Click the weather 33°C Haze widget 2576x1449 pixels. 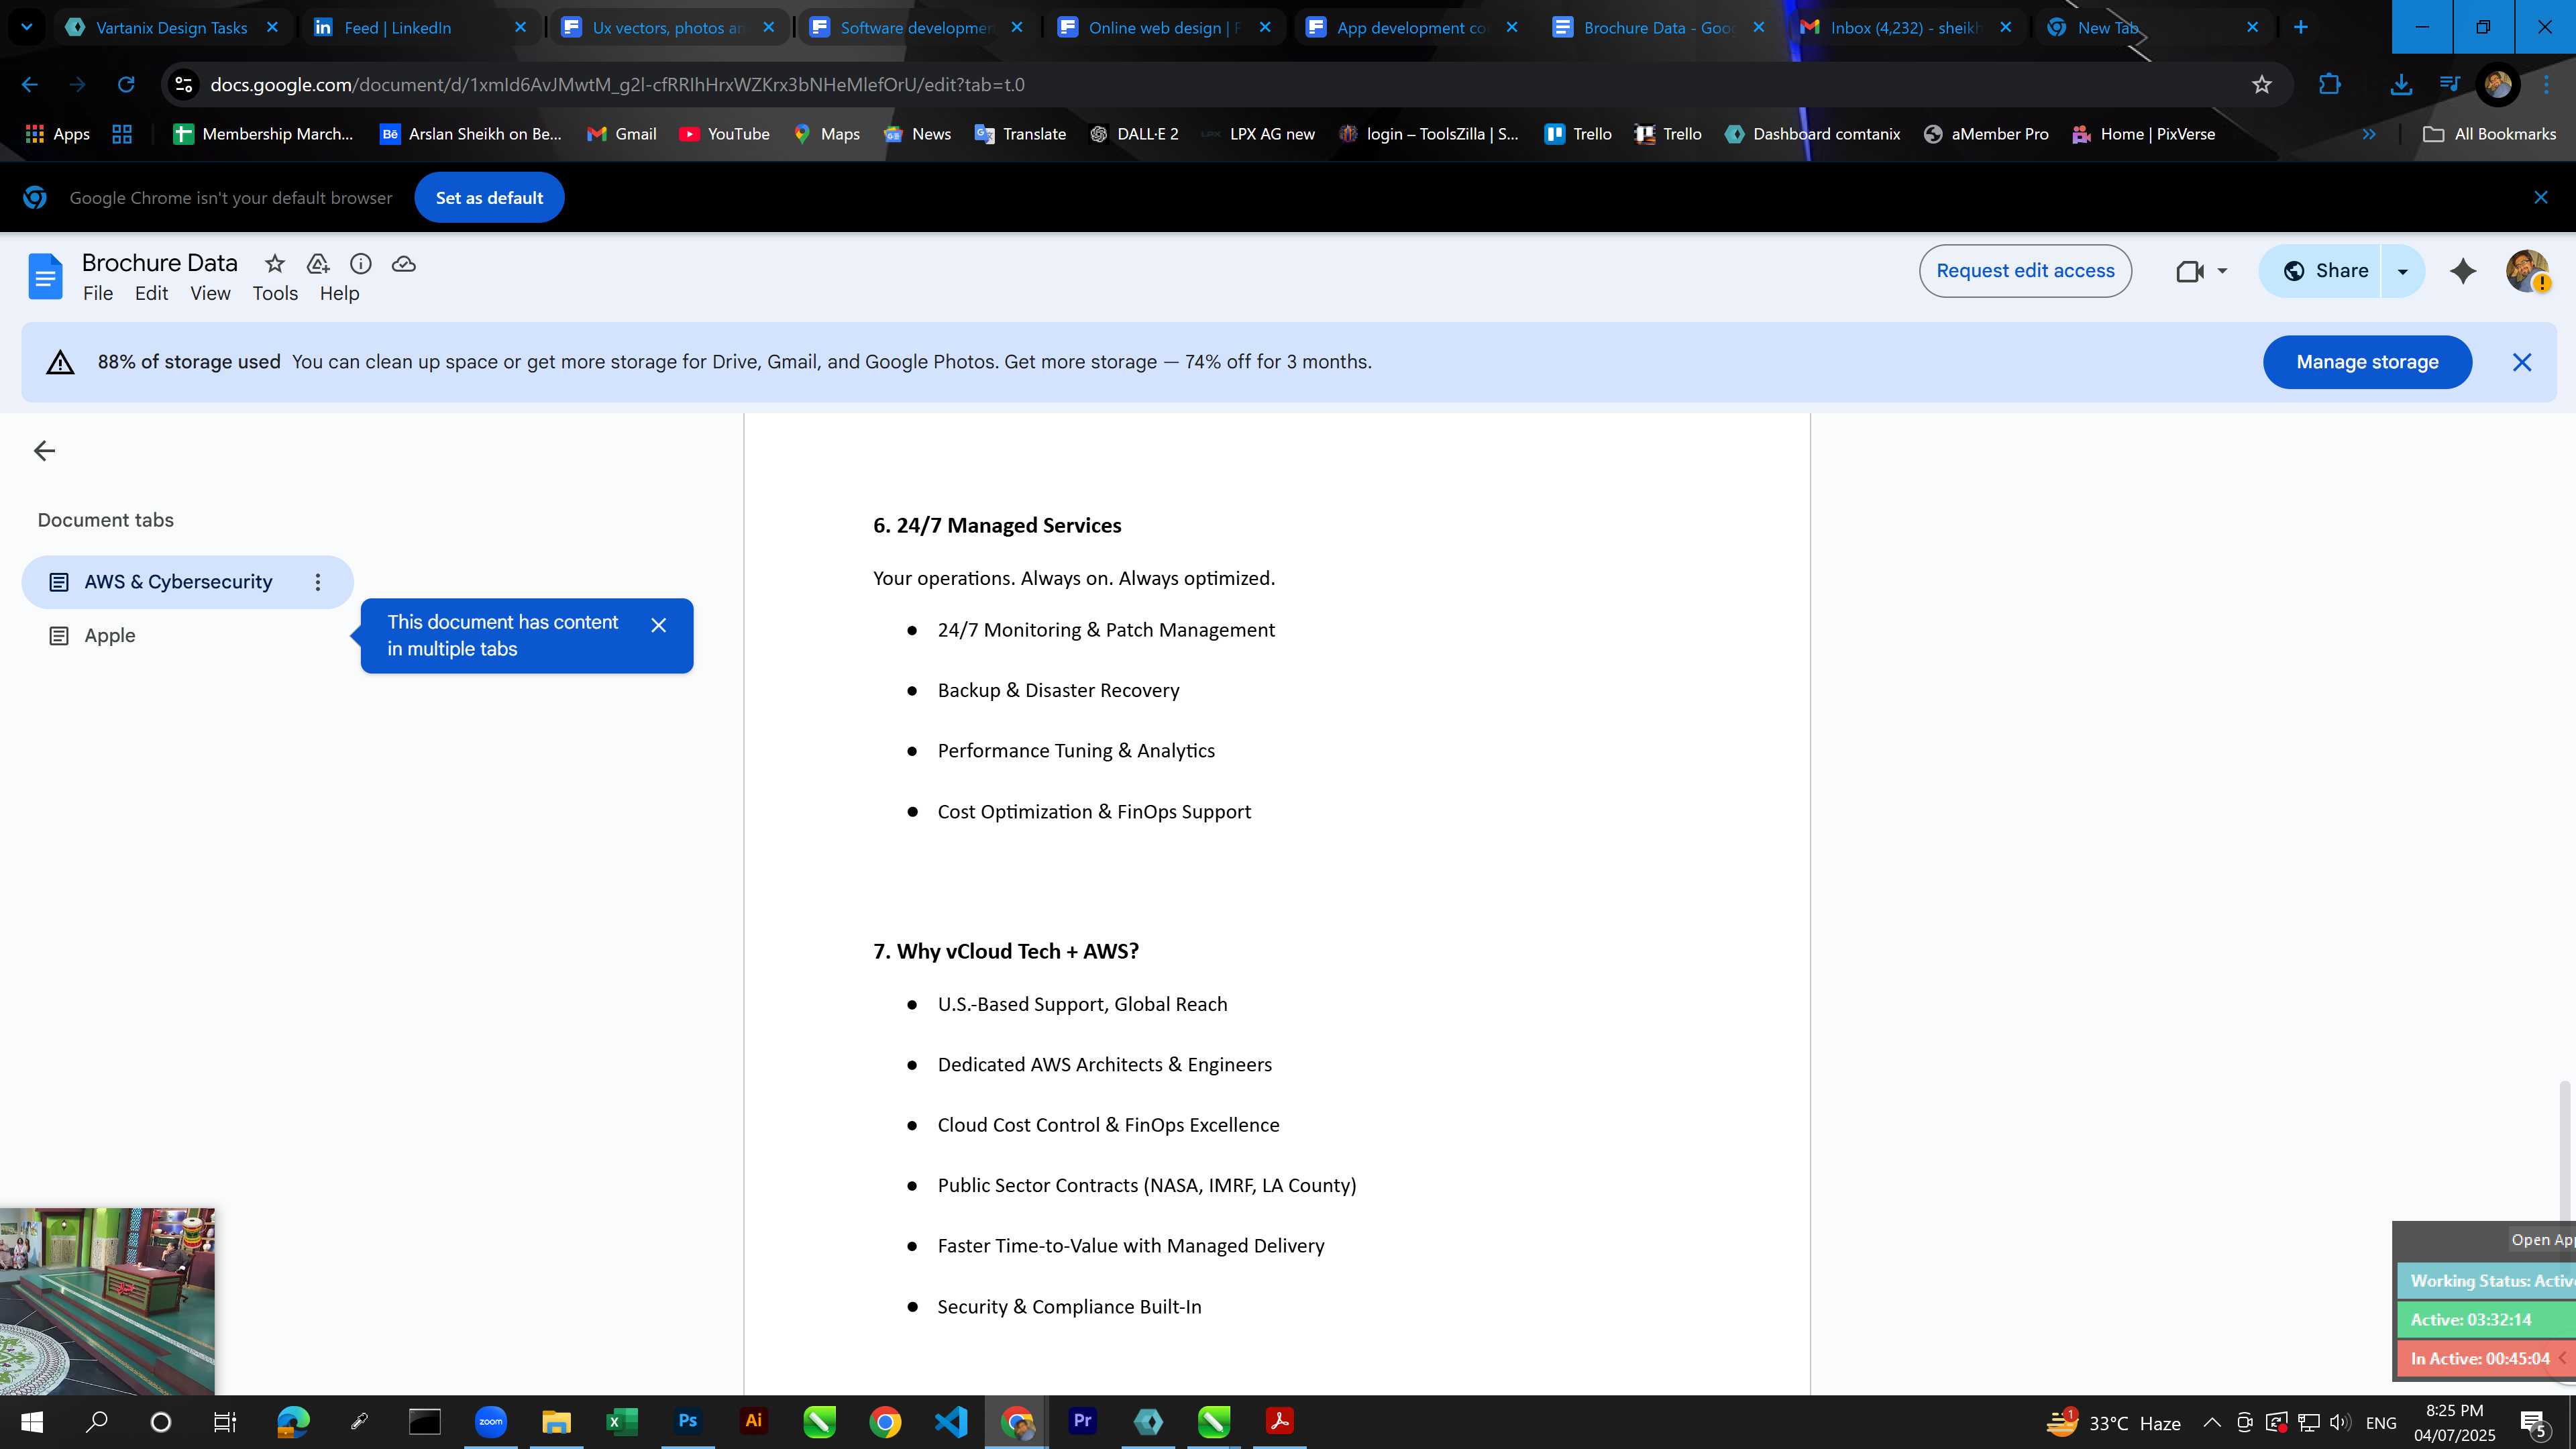tap(2113, 1422)
